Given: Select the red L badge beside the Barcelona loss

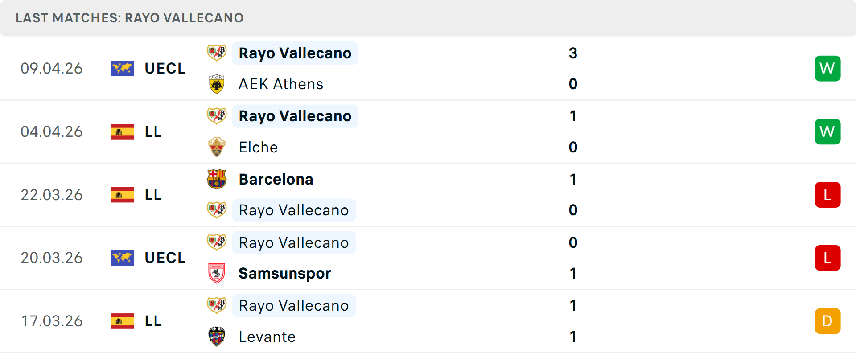Looking at the screenshot, I should [827, 195].
